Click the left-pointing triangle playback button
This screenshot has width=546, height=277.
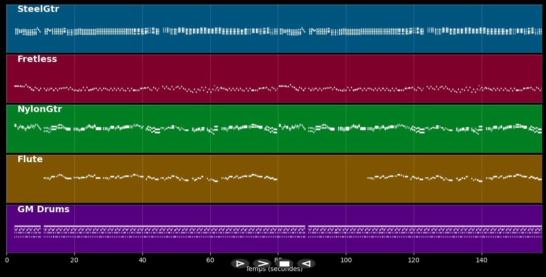point(306,264)
